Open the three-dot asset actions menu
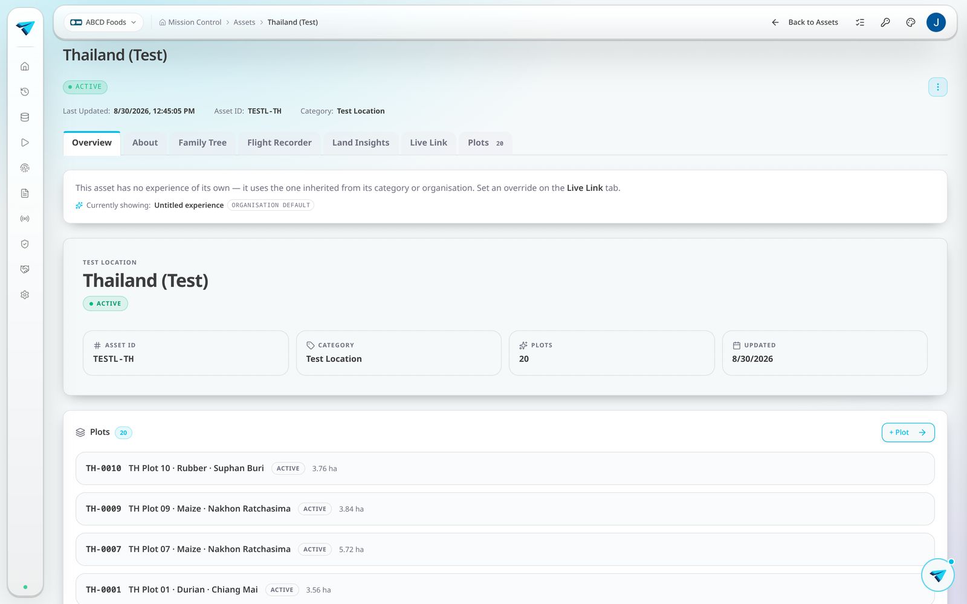This screenshot has width=967, height=604. click(938, 87)
